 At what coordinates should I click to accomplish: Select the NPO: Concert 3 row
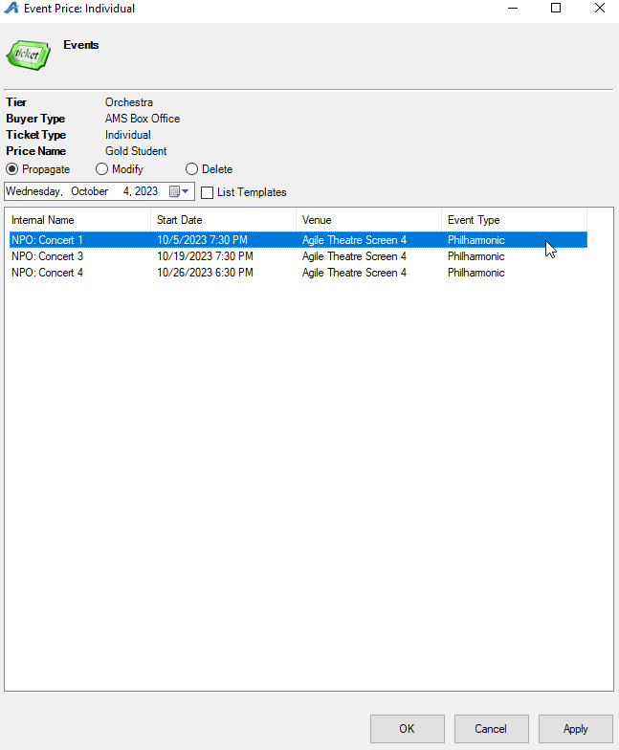click(x=298, y=256)
